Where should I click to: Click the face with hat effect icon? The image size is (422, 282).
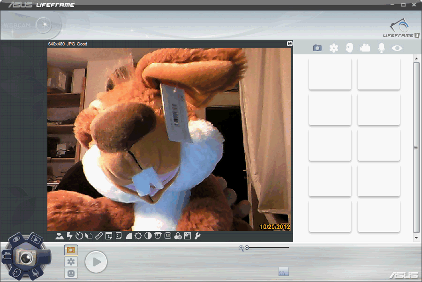158,236
